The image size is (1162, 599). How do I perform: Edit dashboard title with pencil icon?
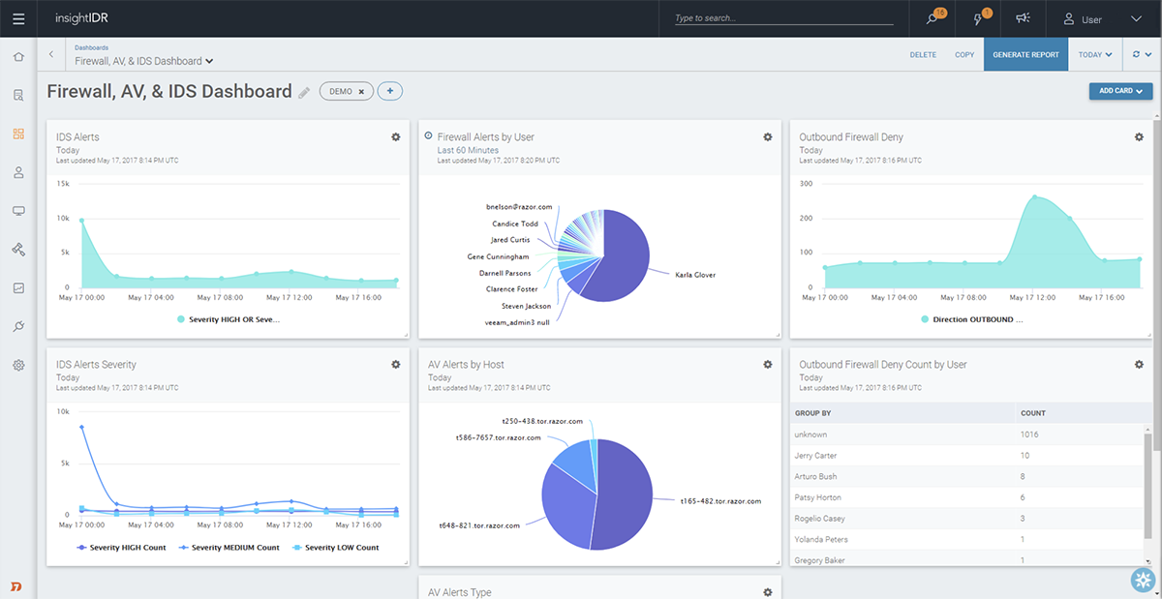(x=304, y=93)
